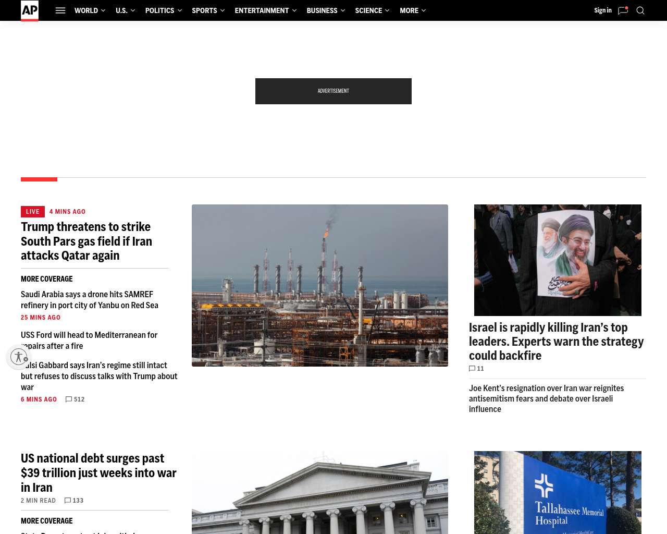
Task: Open Gabbard says Iran's regime intact story
Action: coord(99,376)
